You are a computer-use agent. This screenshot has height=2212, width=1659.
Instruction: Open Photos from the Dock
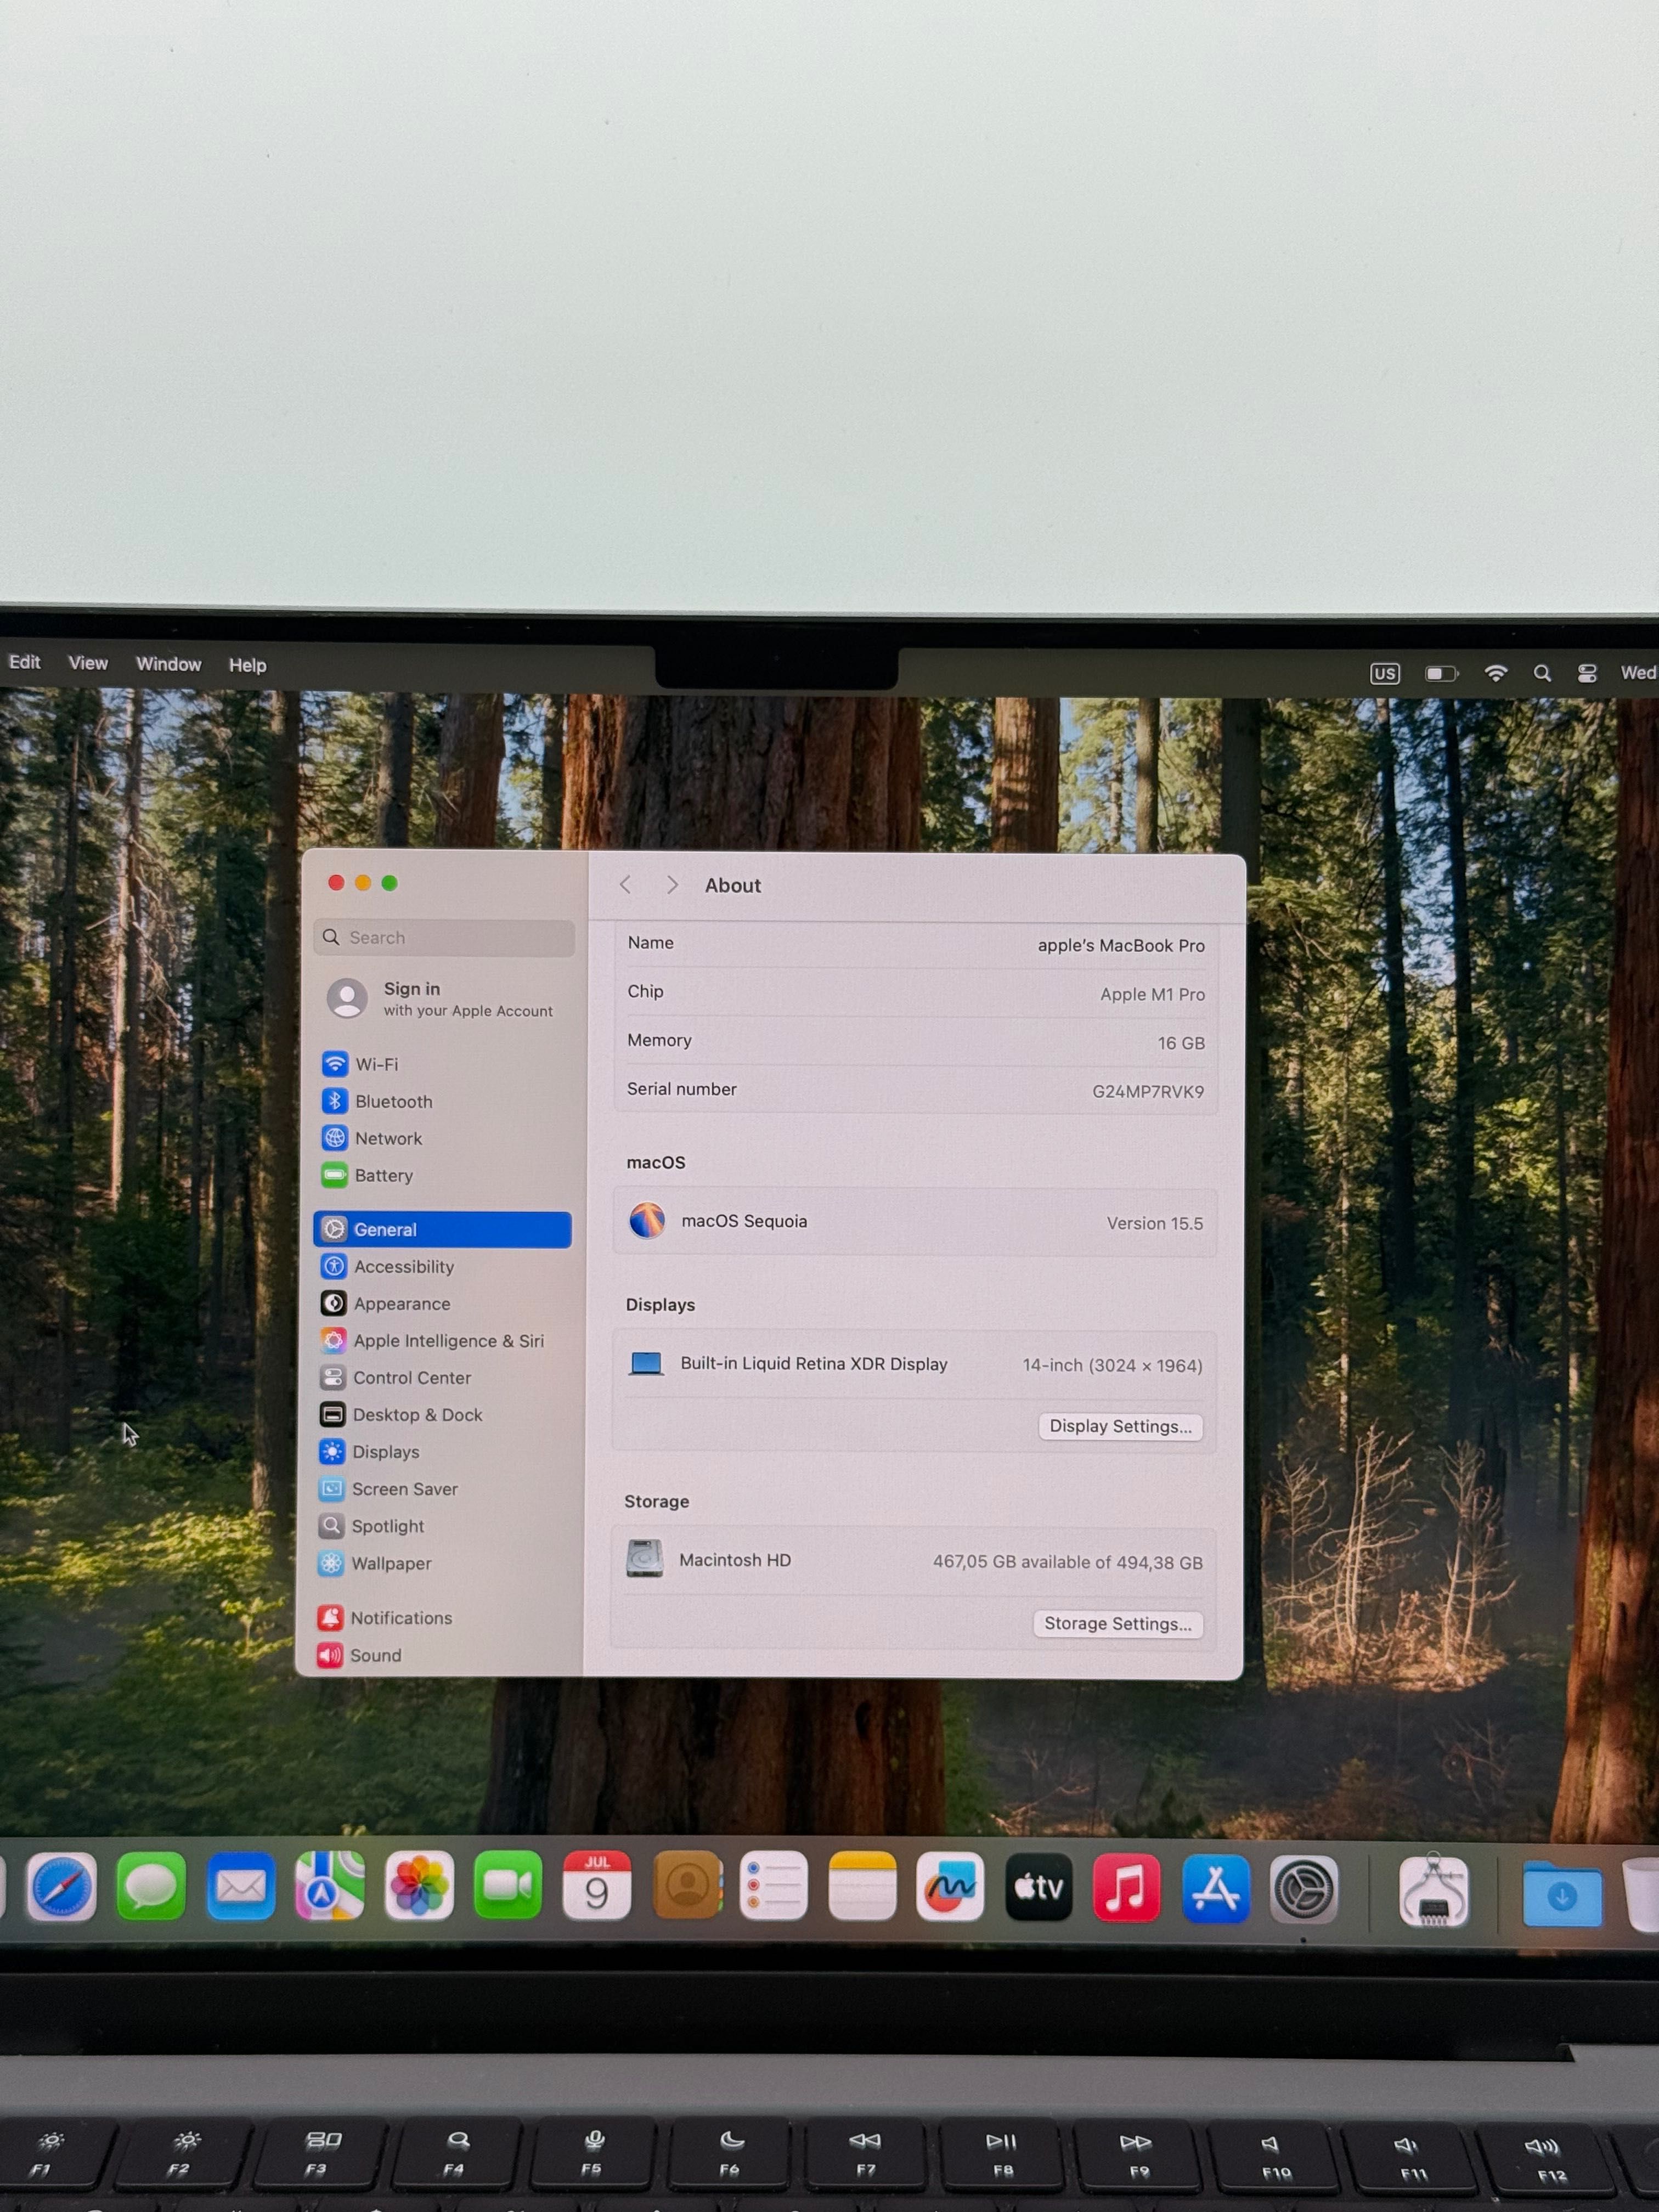pos(419,1886)
